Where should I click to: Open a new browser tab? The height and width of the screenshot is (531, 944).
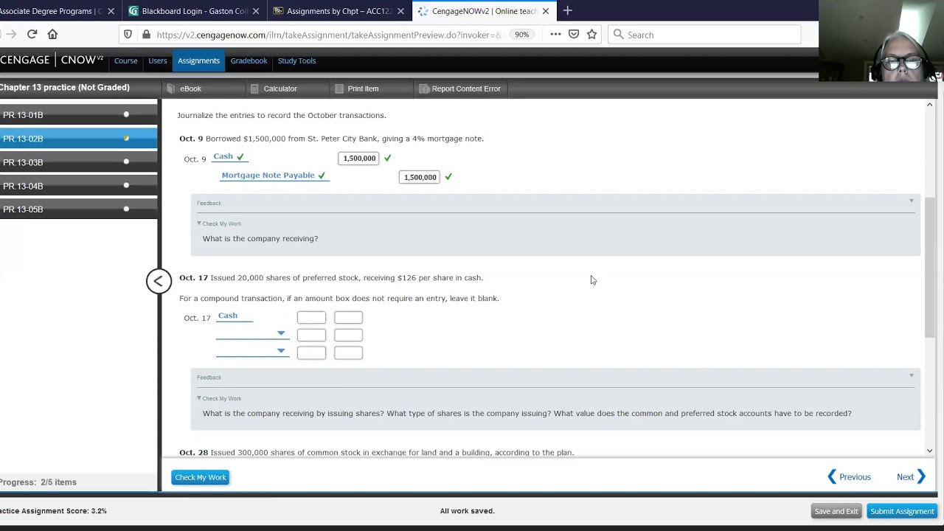click(x=567, y=11)
